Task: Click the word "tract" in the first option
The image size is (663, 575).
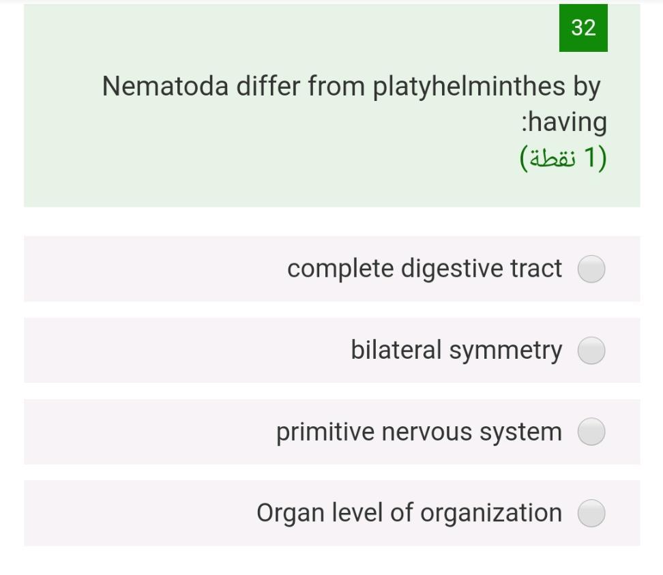Action: coord(537,269)
